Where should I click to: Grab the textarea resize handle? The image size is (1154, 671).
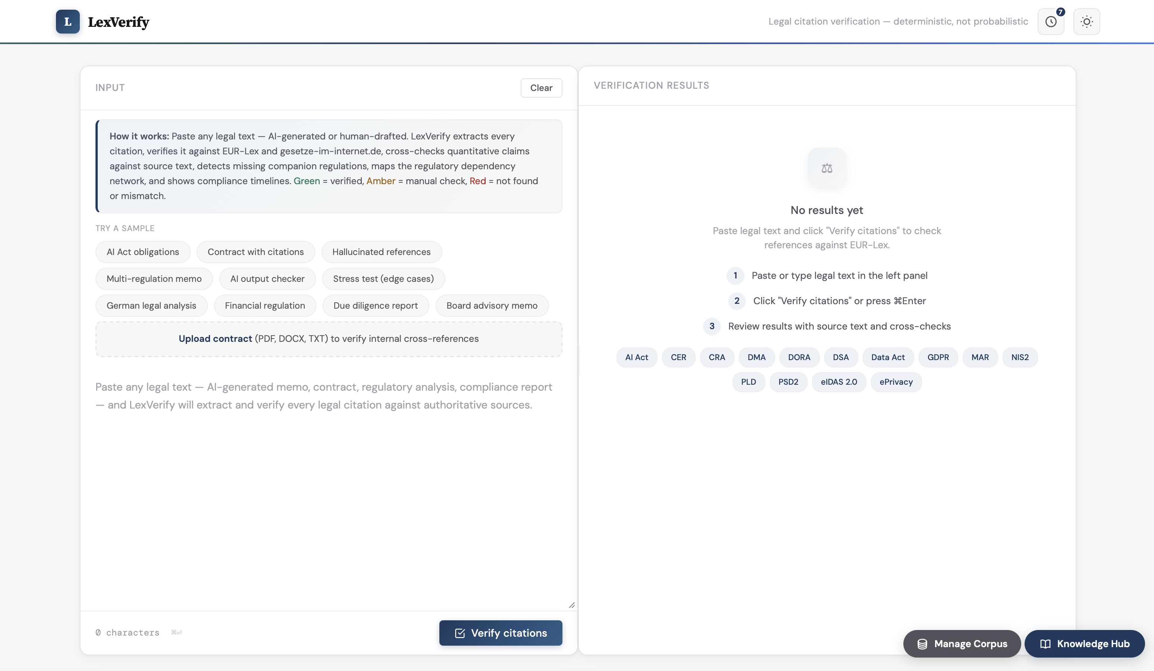[571, 605]
